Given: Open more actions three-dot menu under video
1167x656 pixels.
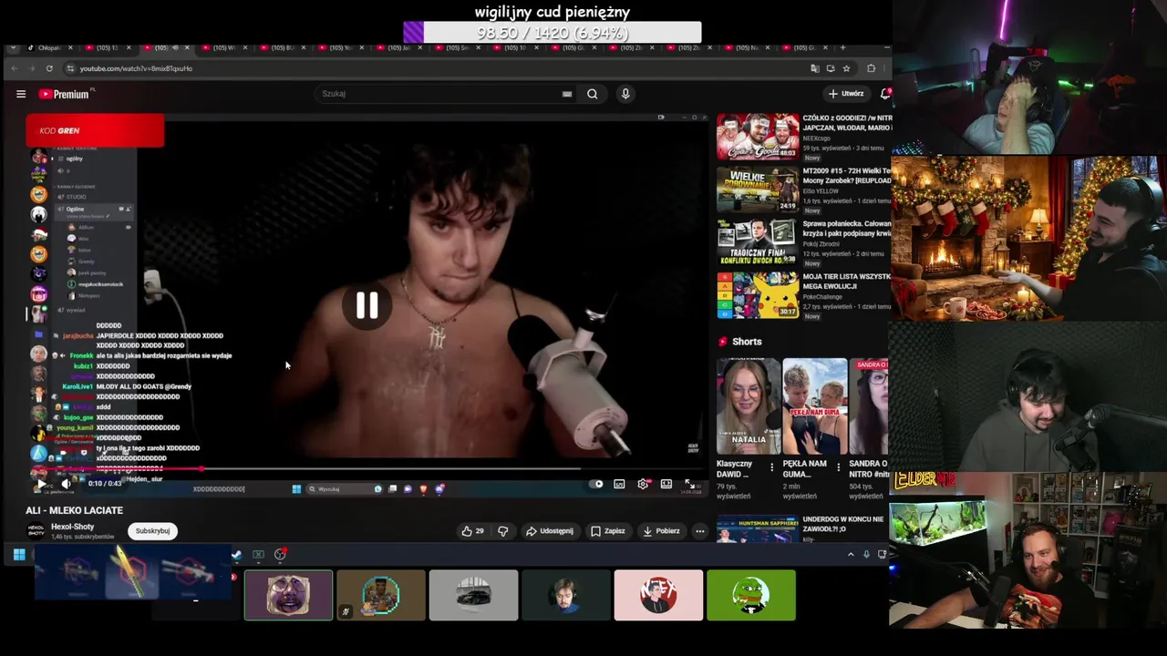Looking at the screenshot, I should [700, 531].
